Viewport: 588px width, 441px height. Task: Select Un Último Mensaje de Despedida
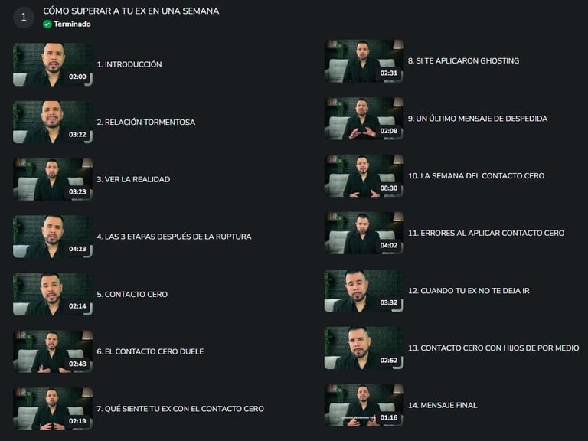478,119
